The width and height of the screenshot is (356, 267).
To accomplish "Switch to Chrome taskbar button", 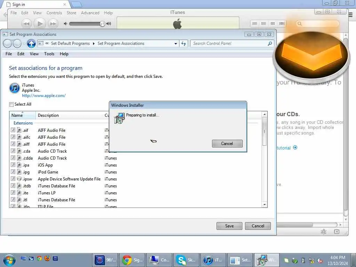I will [x=132, y=260].
